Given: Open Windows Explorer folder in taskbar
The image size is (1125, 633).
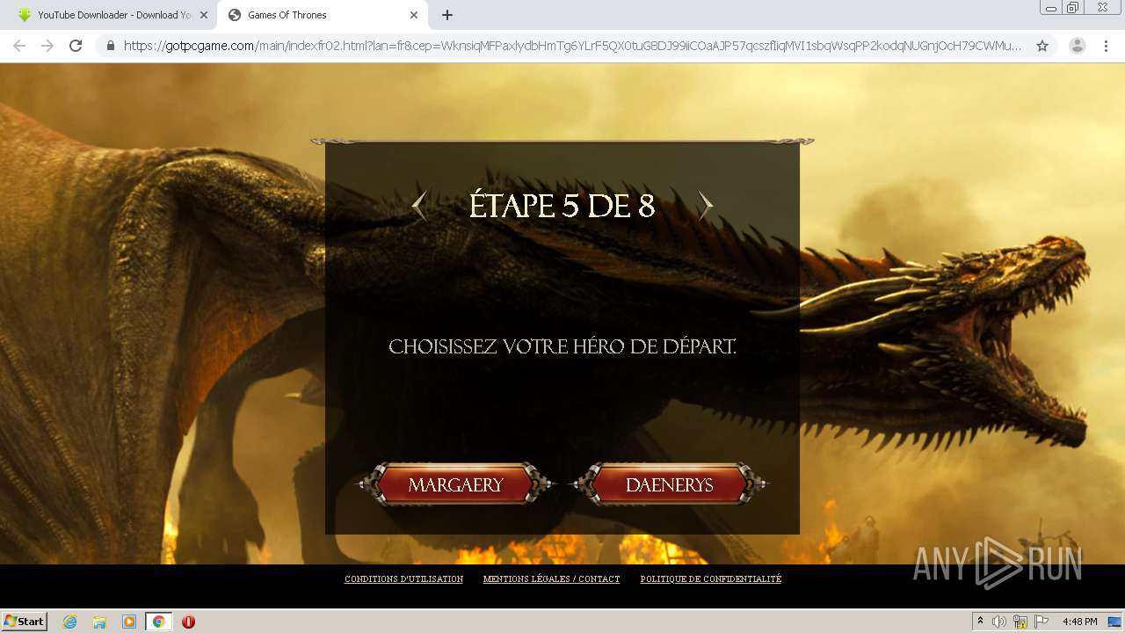Looking at the screenshot, I should pos(99,622).
